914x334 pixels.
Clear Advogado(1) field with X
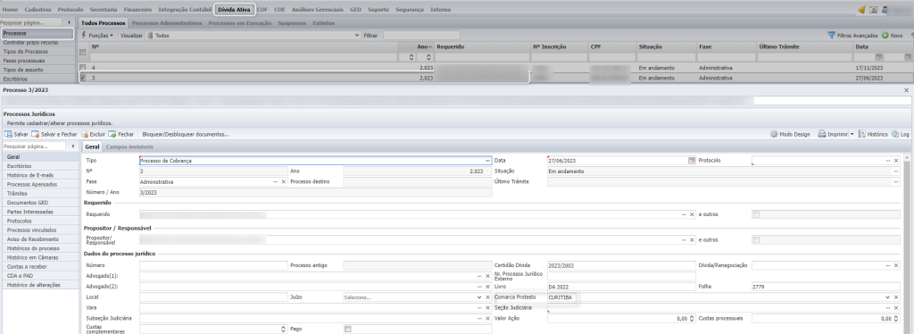pyautogui.click(x=487, y=276)
